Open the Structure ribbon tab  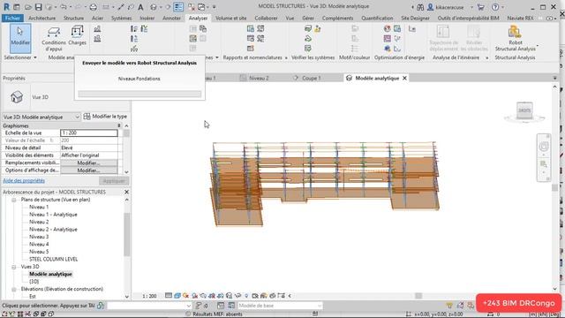[x=73, y=18]
